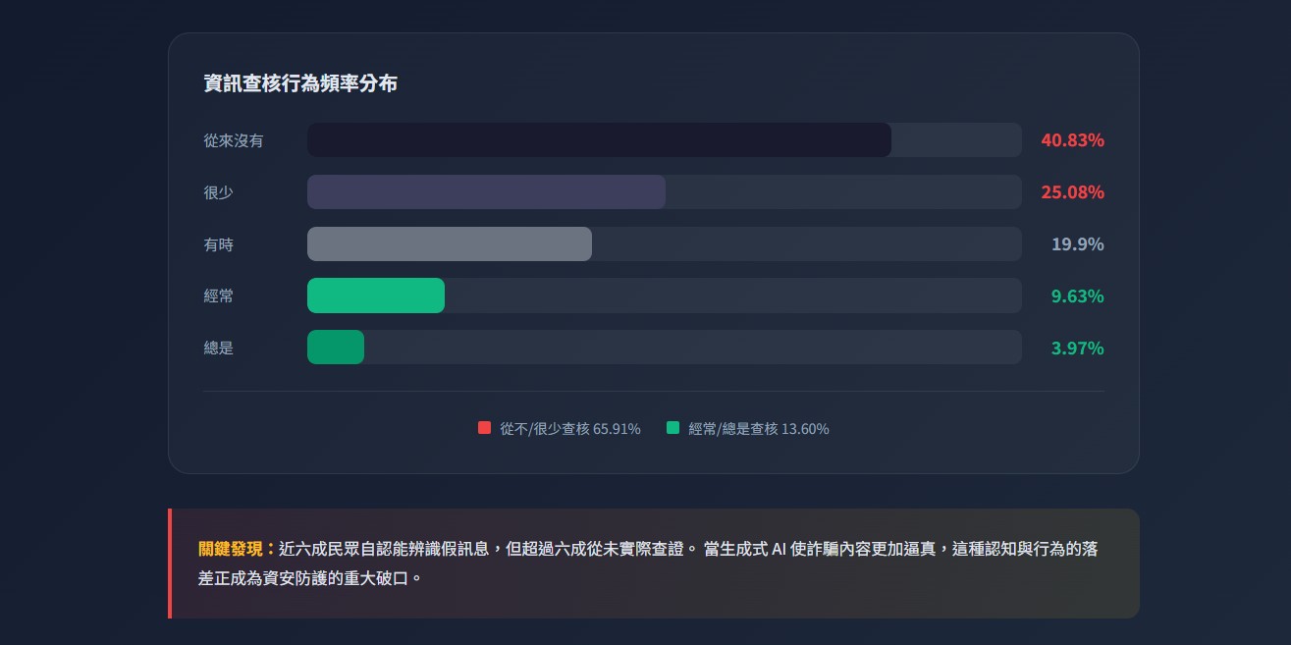This screenshot has height=645, width=1291.
Task: Click the 很少 row label
Action: pos(219,192)
